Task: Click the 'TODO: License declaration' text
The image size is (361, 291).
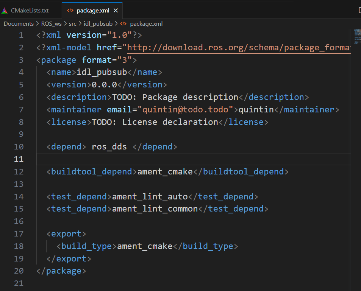Action: pyautogui.click(x=155, y=122)
